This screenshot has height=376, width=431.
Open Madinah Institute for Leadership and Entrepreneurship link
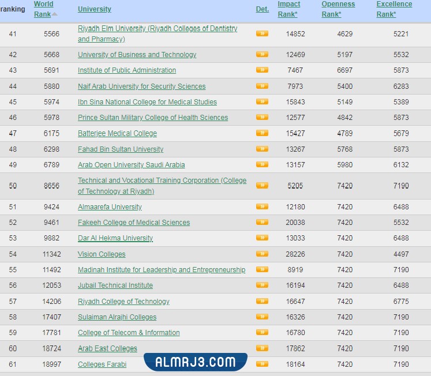162,270
